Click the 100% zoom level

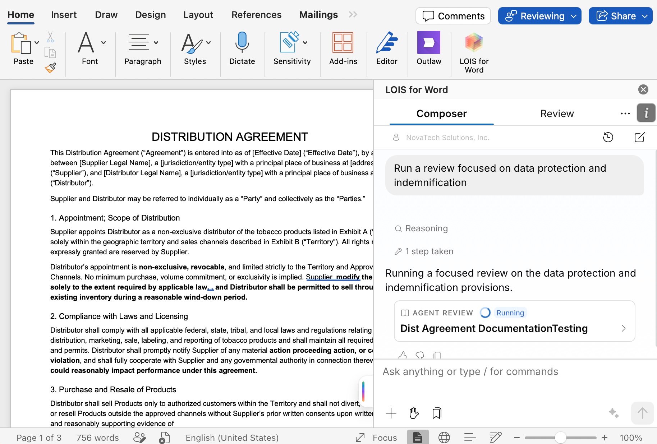point(631,438)
